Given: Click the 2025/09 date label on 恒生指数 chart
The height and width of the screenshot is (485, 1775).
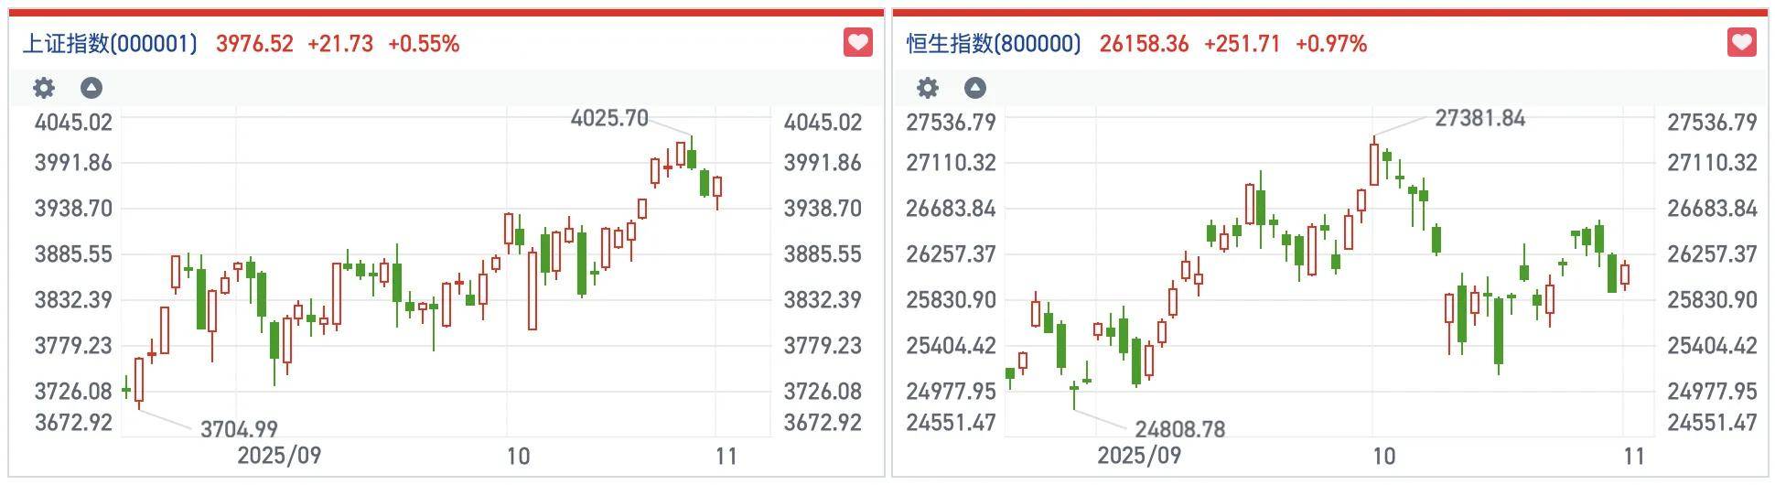Looking at the screenshot, I should [x=1139, y=455].
